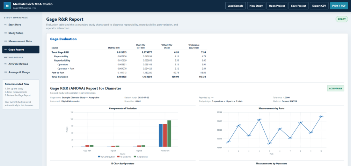Toggle the % Tolerance legend swatch
This screenshot has height=166, width=351.
click(x=135, y=157)
